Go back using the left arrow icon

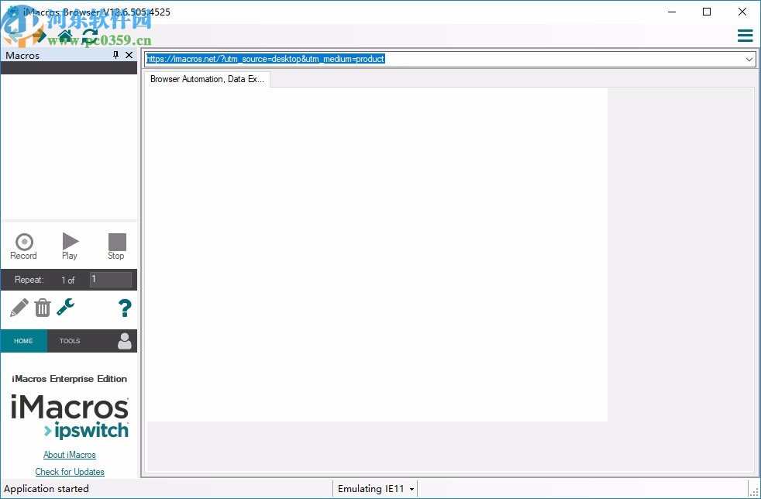16,36
